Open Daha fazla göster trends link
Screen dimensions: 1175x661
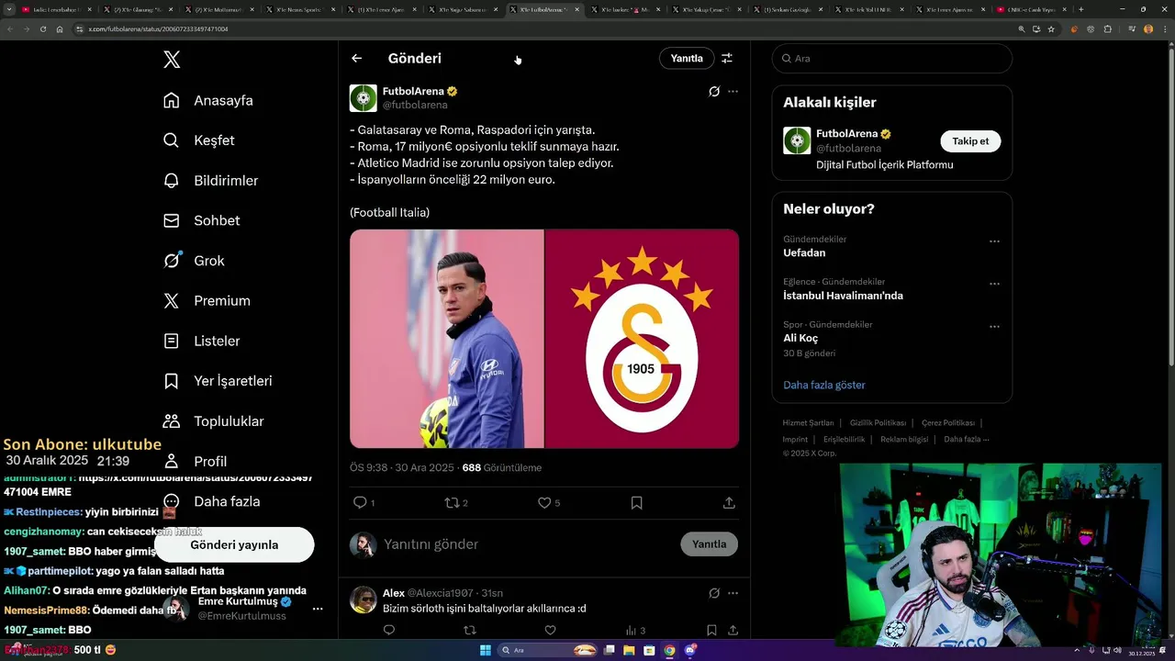824,385
